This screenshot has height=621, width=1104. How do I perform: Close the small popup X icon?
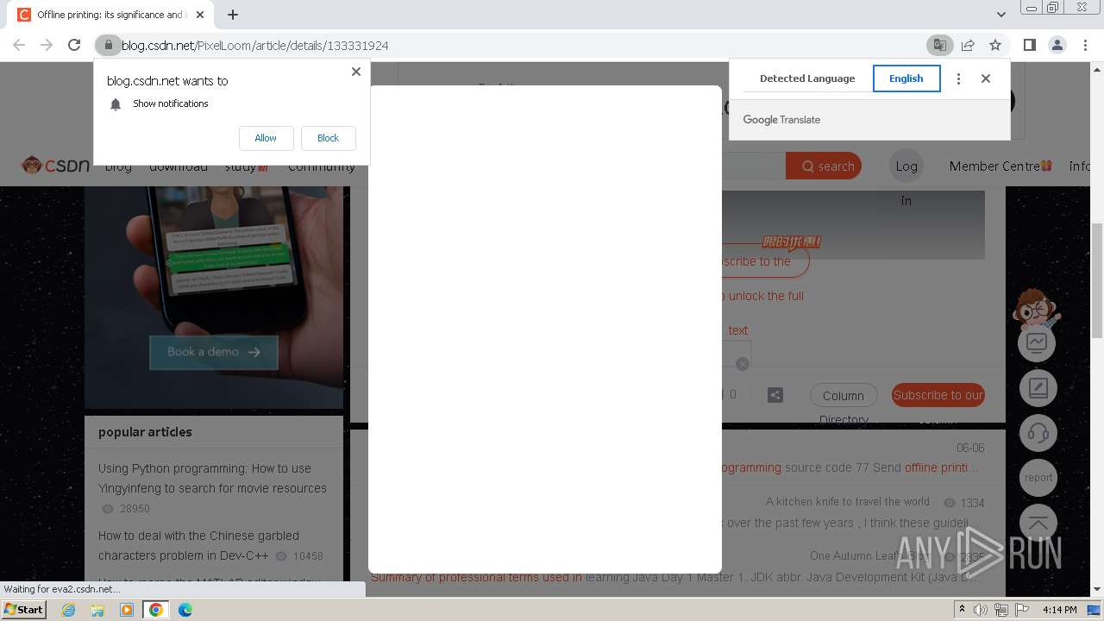(x=743, y=364)
